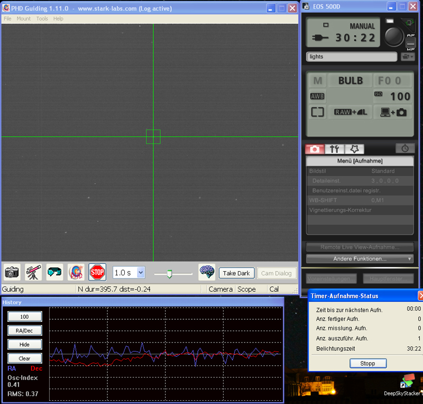Toggle RA/Dec graph mode in History
Image resolution: width=423 pixels, height=404 pixels.
click(24, 330)
